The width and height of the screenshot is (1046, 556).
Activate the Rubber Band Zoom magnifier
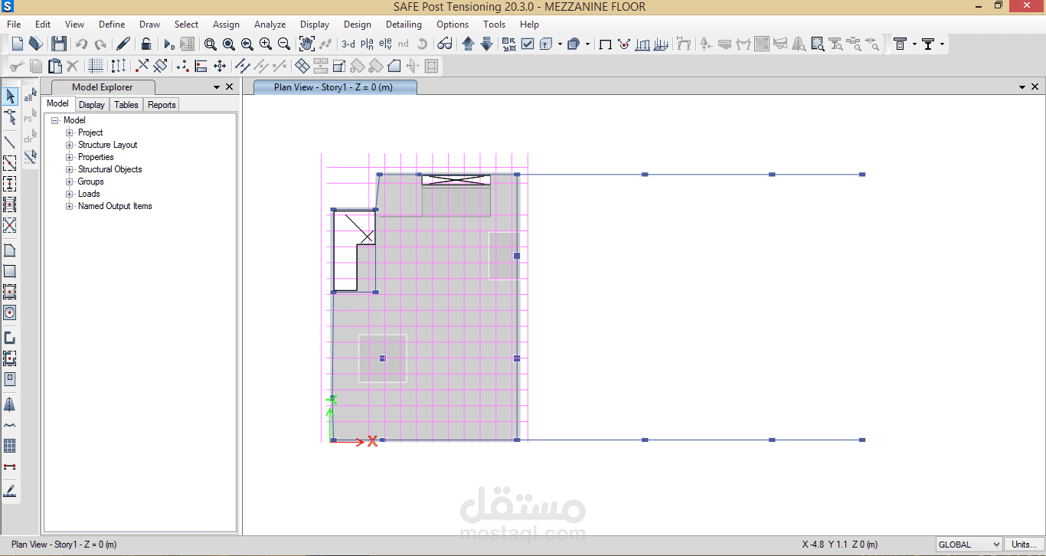point(211,44)
